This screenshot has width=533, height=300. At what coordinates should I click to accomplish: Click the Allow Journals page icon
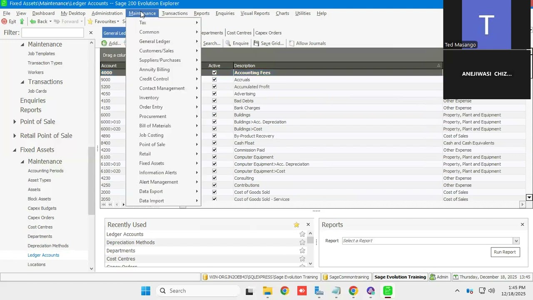pyautogui.click(x=291, y=43)
